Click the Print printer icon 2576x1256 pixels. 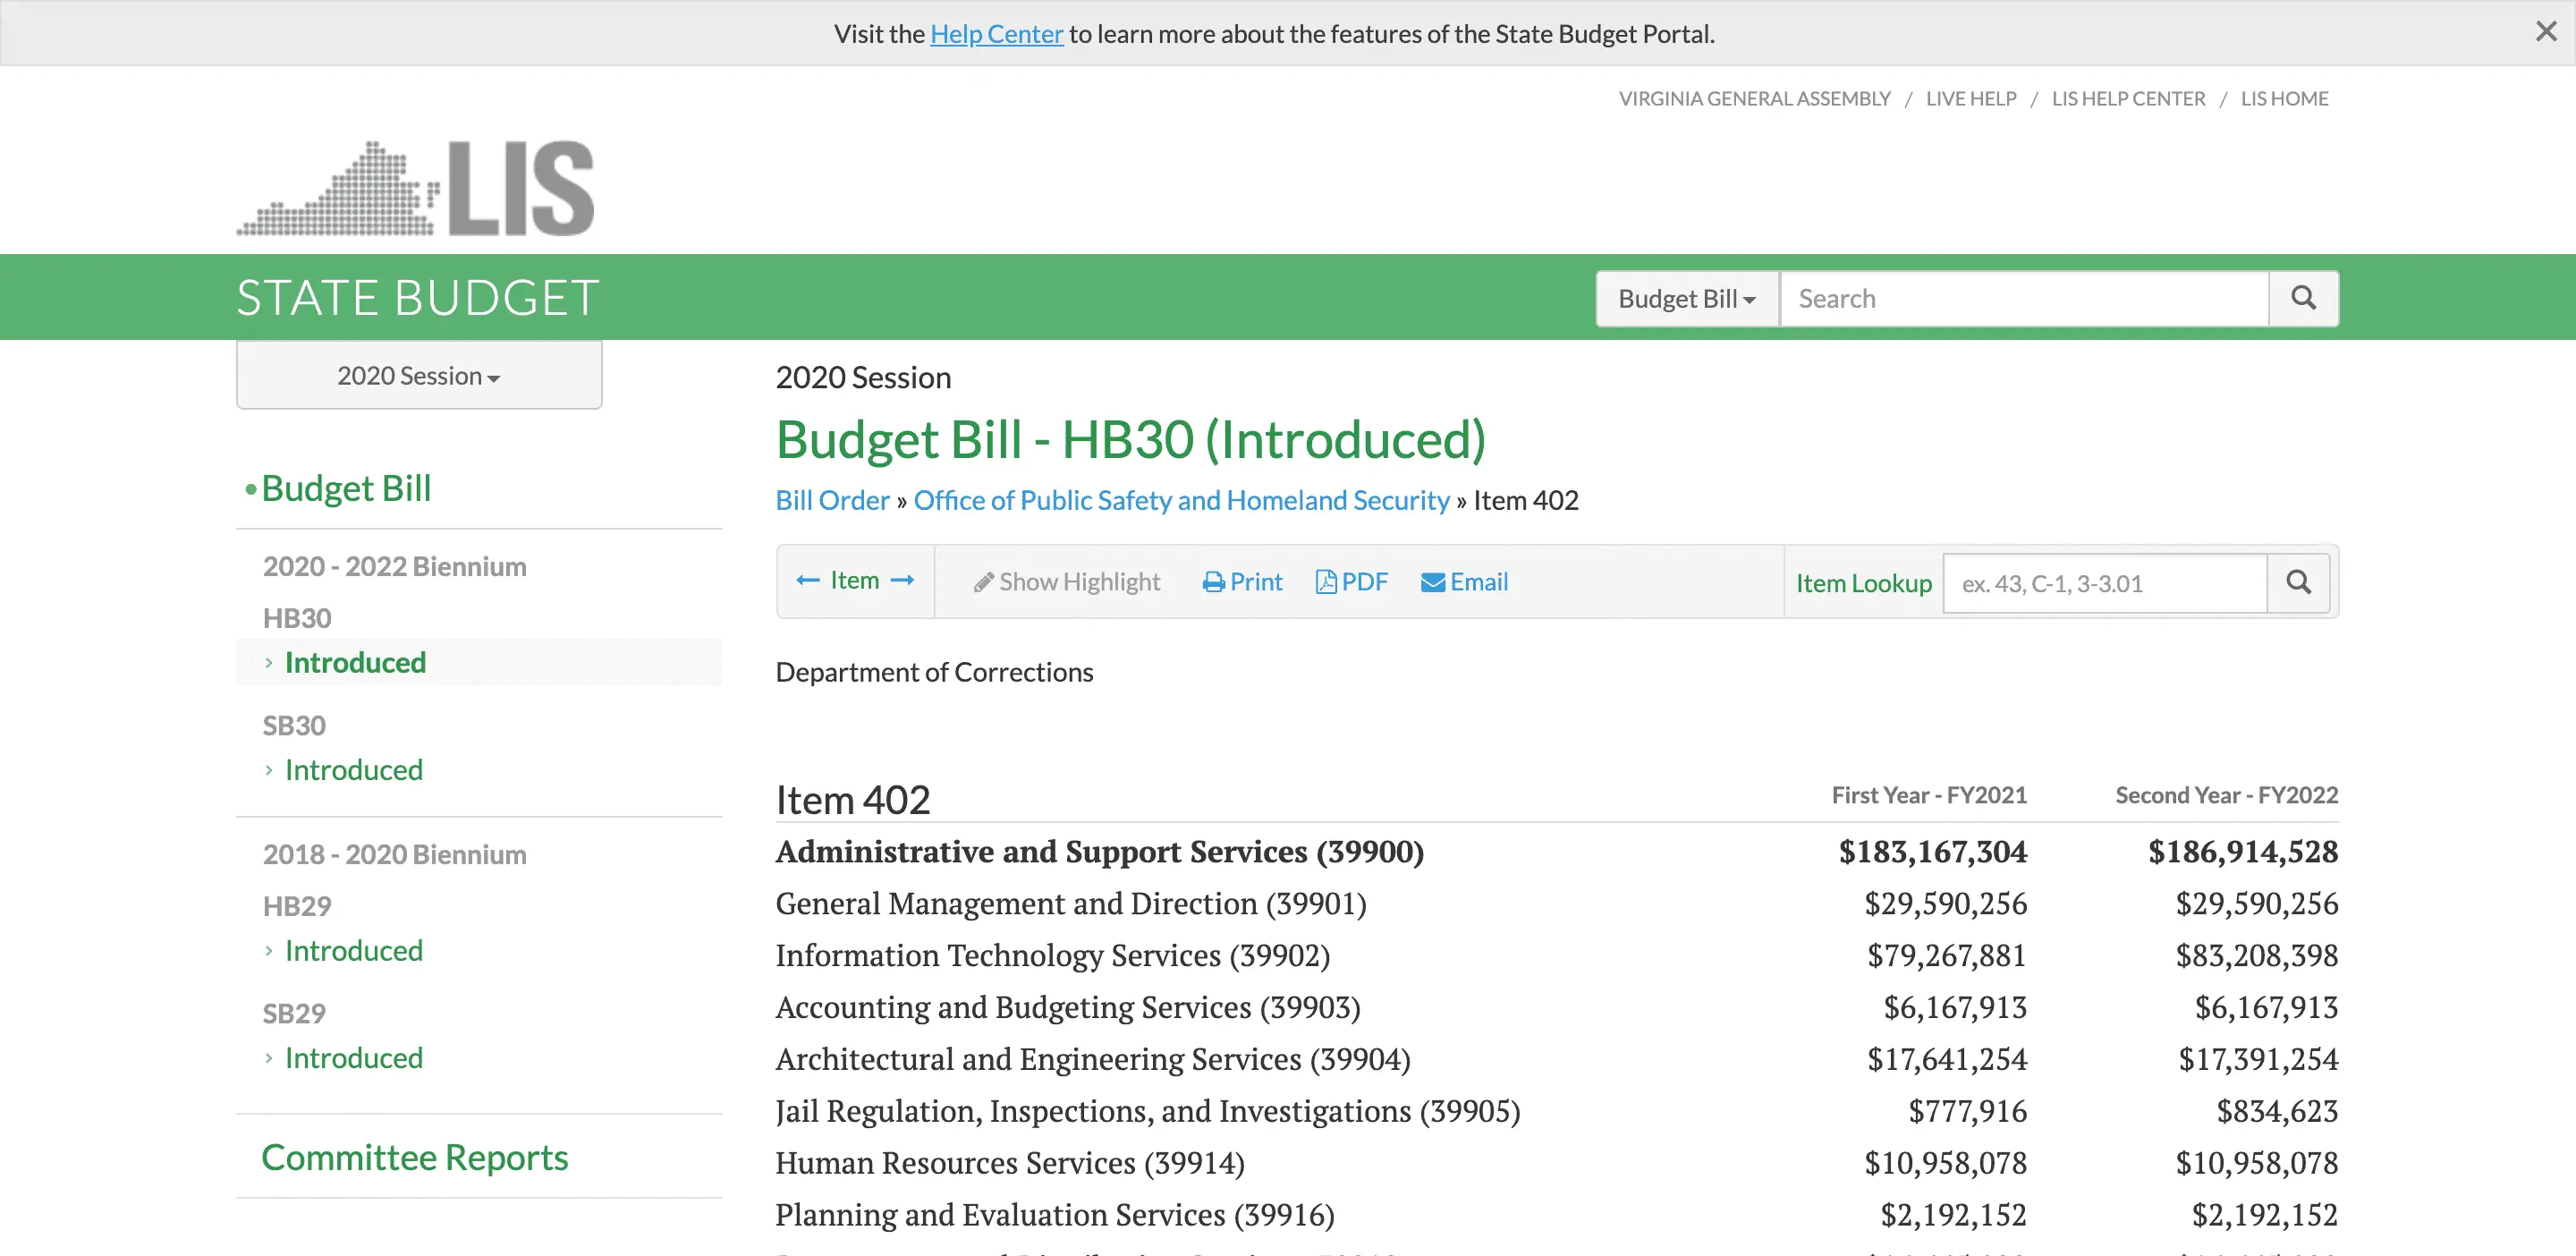pyautogui.click(x=1213, y=583)
